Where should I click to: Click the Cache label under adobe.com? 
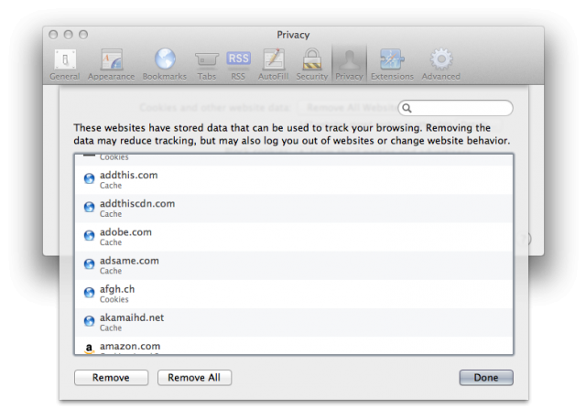(111, 242)
